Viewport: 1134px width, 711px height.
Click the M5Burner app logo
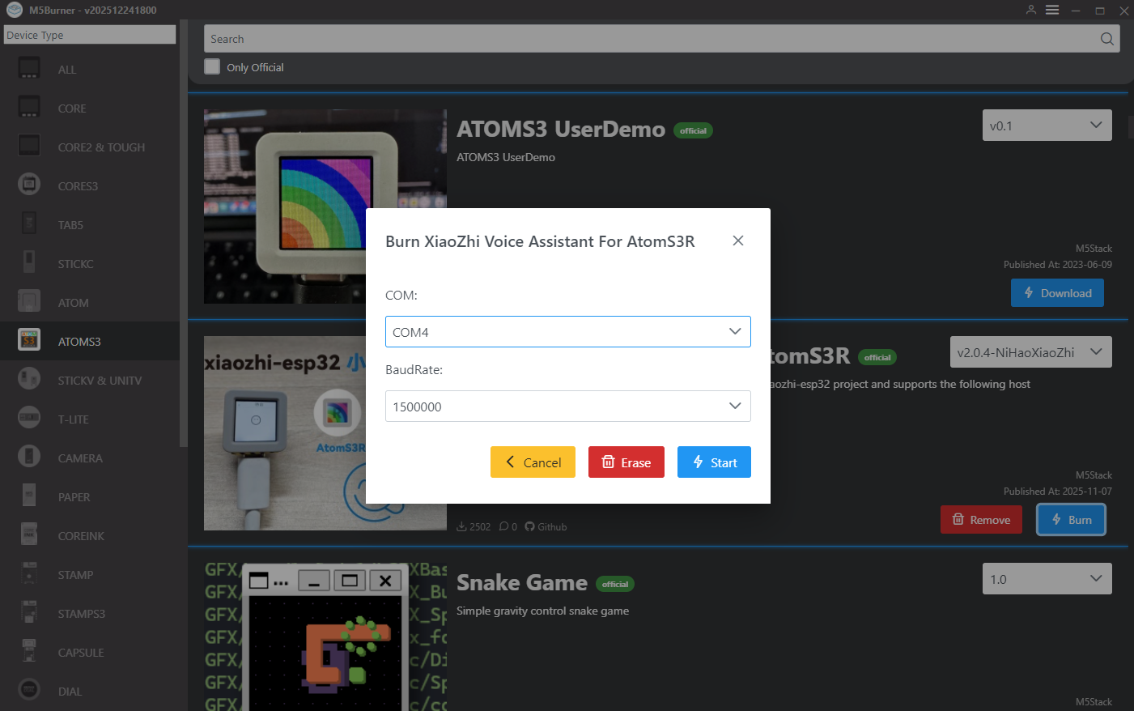(x=14, y=10)
